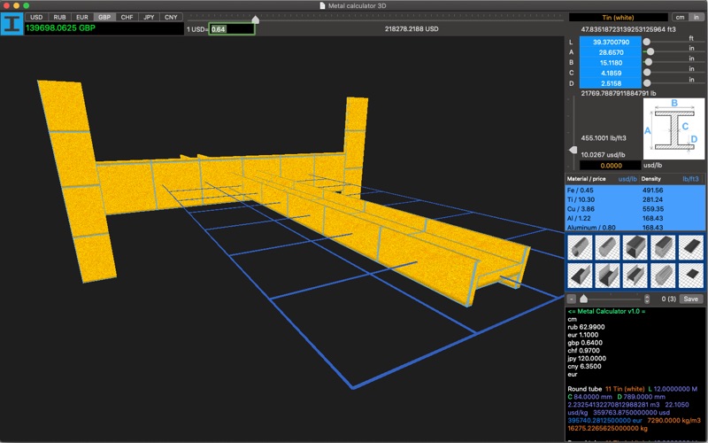
Task: Click the dimension A slider knob
Action: pos(650,52)
